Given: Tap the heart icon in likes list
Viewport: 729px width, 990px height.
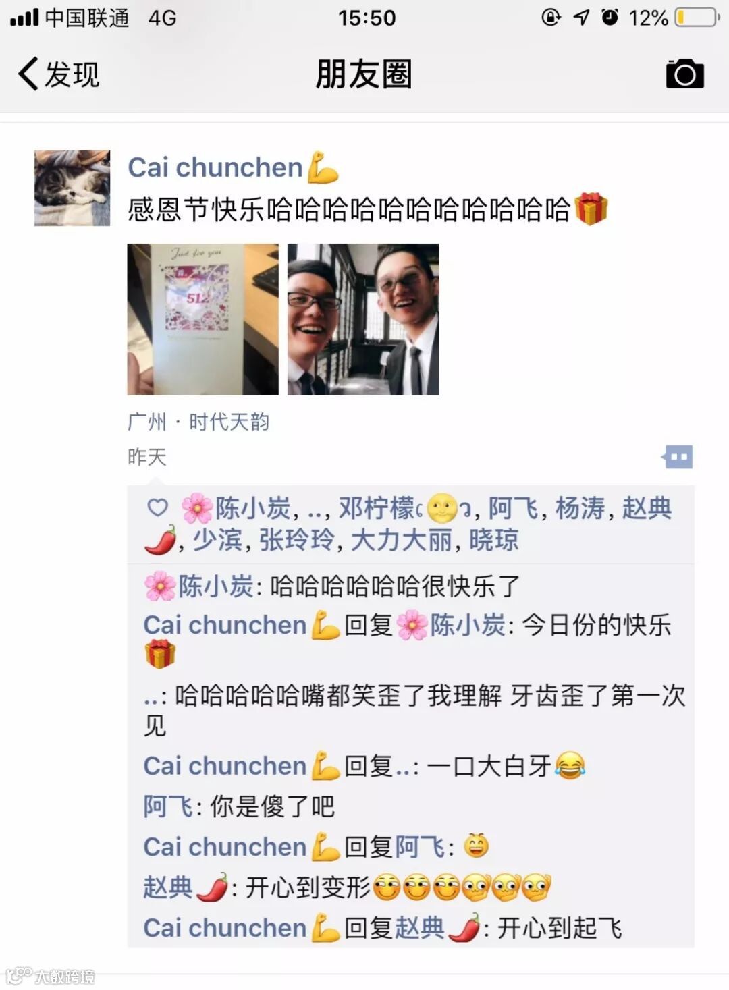Looking at the screenshot, I should coord(157,507).
